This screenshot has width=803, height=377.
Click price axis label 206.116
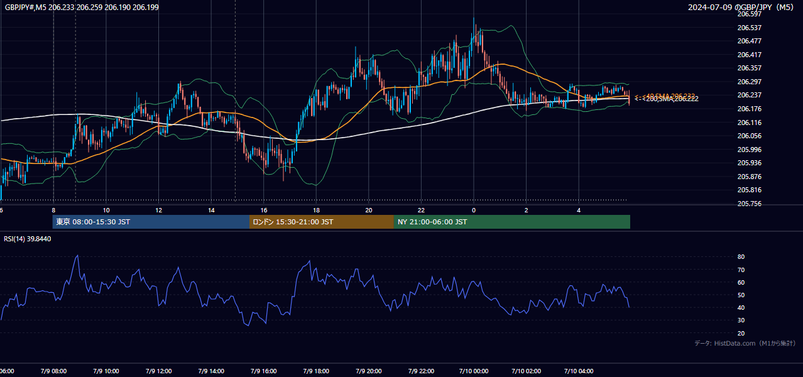[x=749, y=123]
